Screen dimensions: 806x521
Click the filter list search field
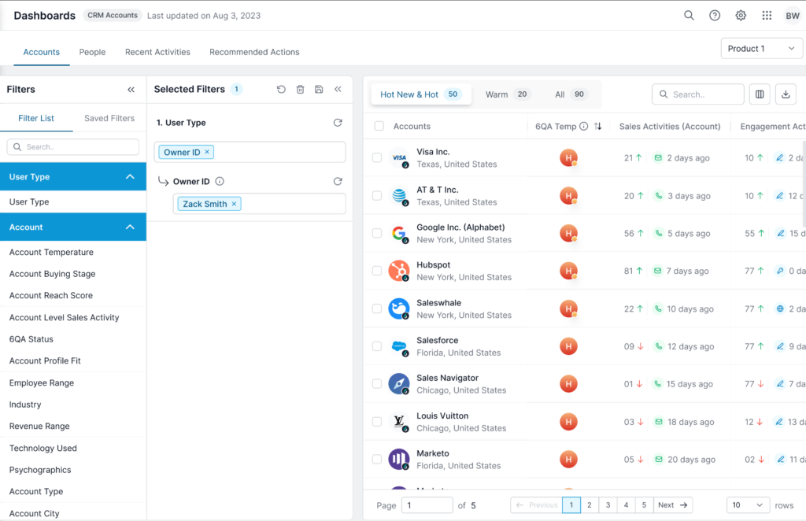[x=73, y=147]
